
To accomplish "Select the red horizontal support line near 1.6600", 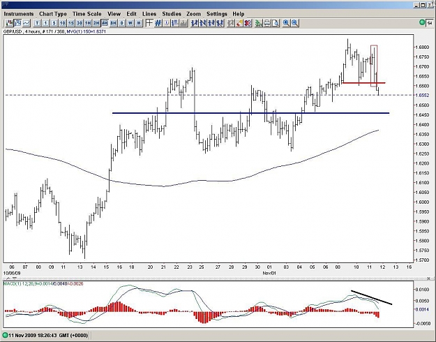I will tap(363, 82).
